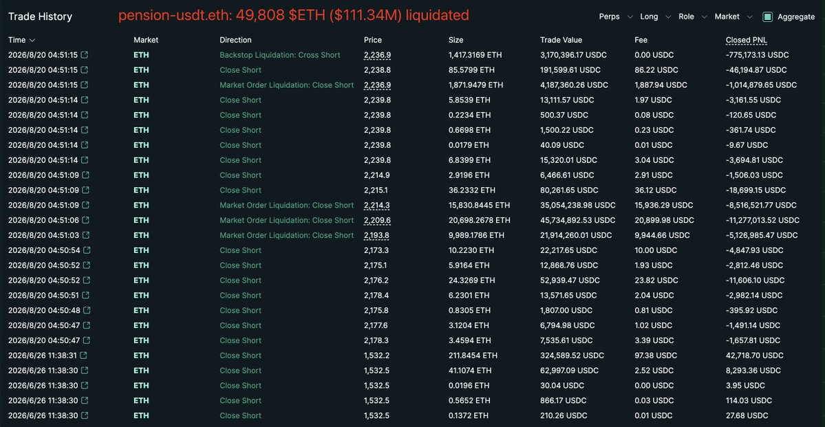Expand the Market filter dropdown
The image size is (825, 427).
[734, 17]
